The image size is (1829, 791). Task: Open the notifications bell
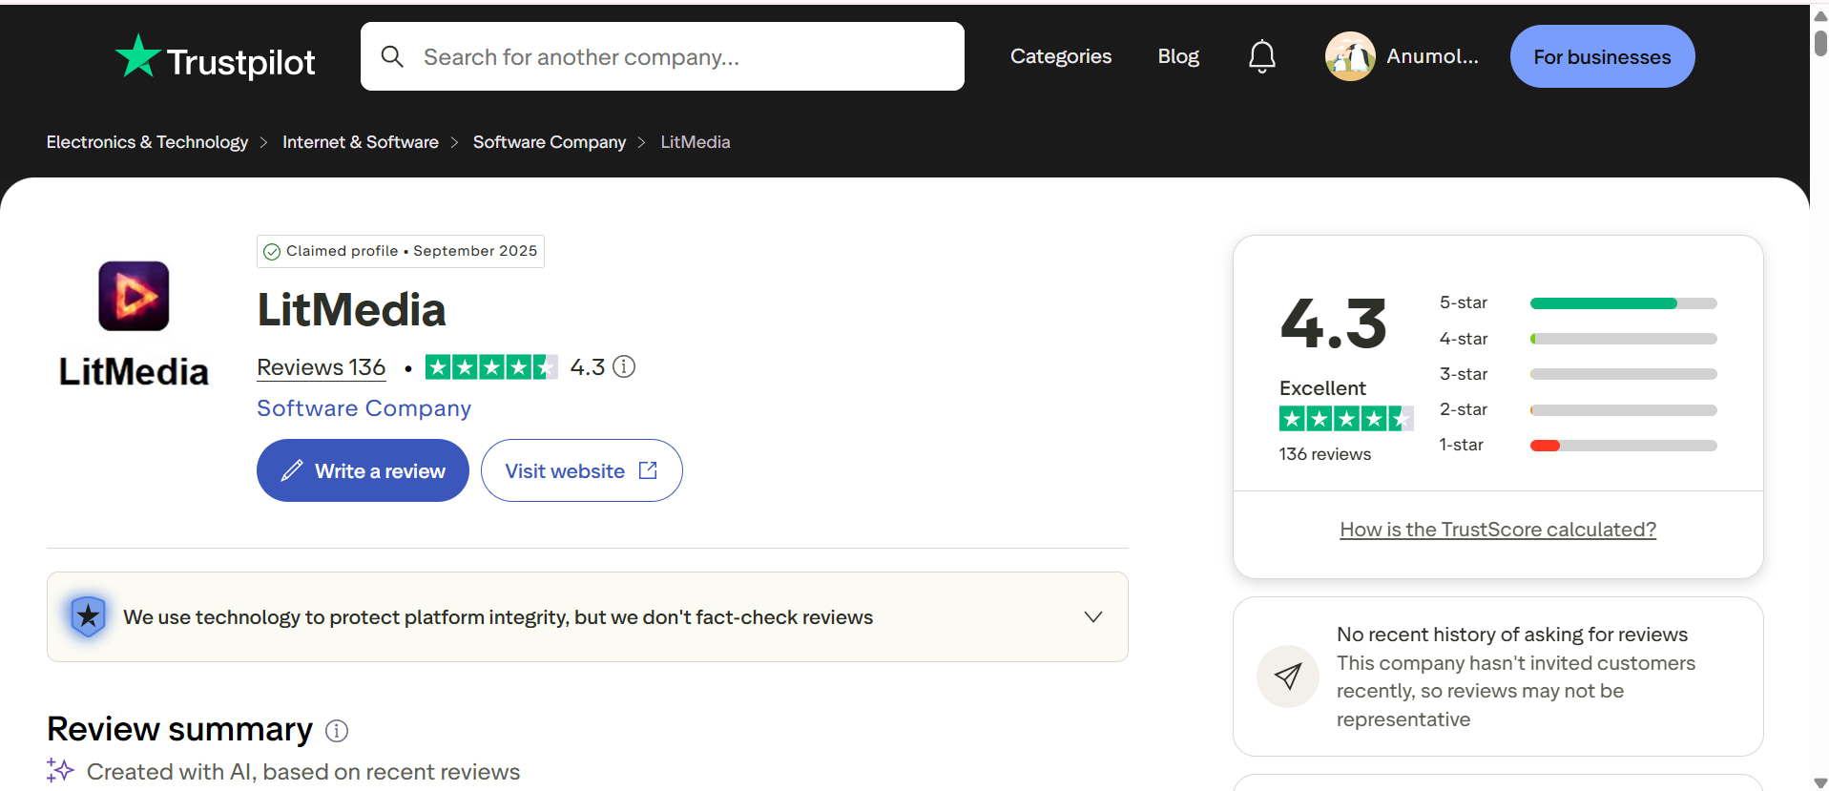[x=1261, y=56]
